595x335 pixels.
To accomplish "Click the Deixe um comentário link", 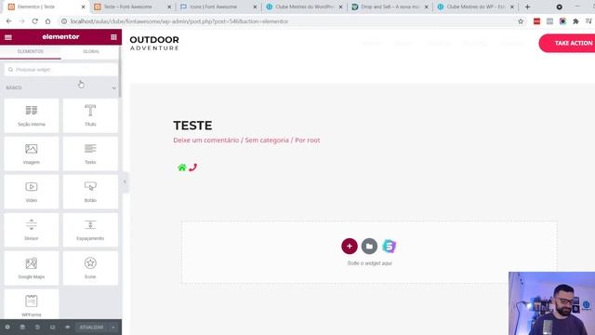I will pos(206,141).
